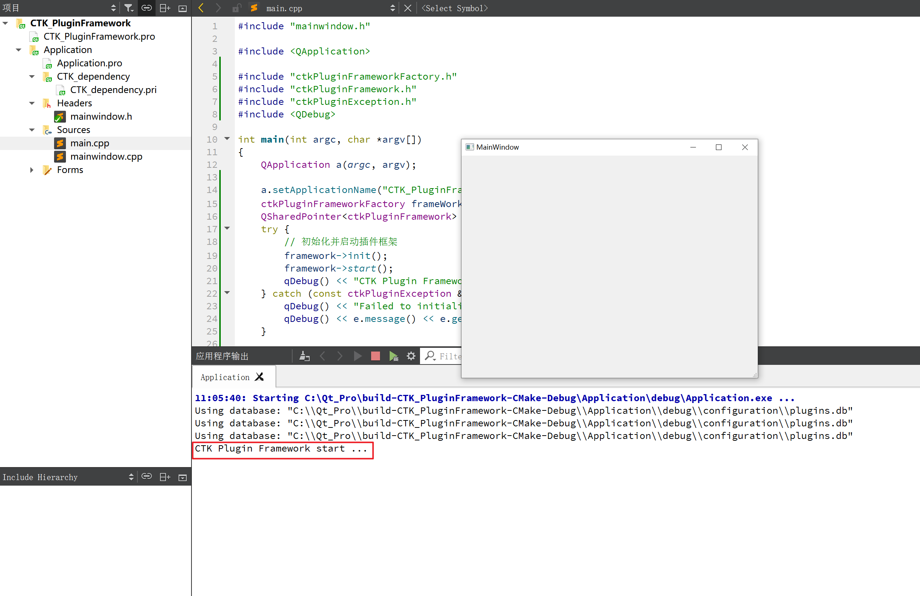
Task: Click the Filter input field in output panel
Action: 449,356
